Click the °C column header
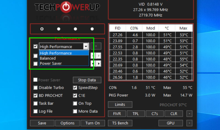Viewport: 220px width, 130px height. click(167, 28)
